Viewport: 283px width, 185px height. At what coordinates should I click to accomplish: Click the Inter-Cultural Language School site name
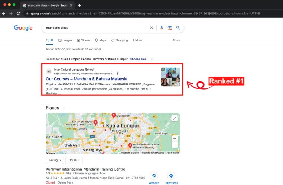coord(74,70)
